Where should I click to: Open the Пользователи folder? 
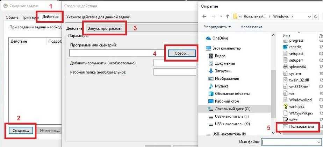click(x=301, y=126)
